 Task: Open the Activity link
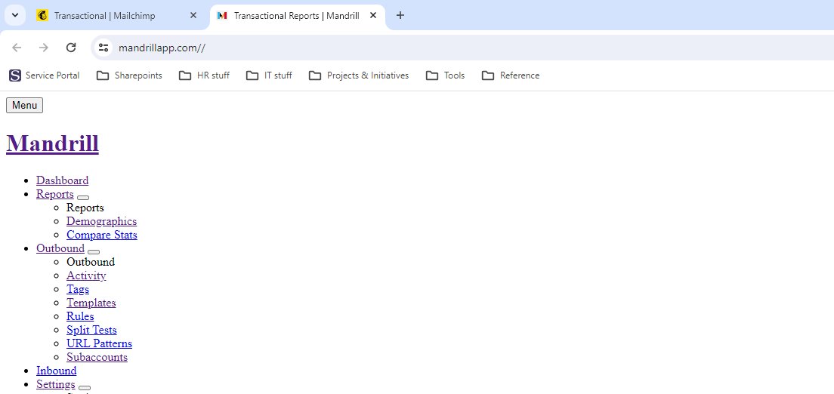coord(86,275)
